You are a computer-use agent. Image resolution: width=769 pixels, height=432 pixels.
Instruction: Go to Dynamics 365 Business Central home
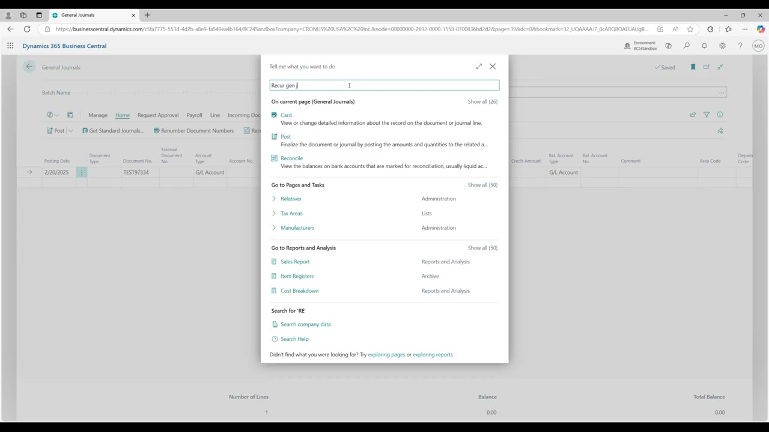tap(64, 46)
